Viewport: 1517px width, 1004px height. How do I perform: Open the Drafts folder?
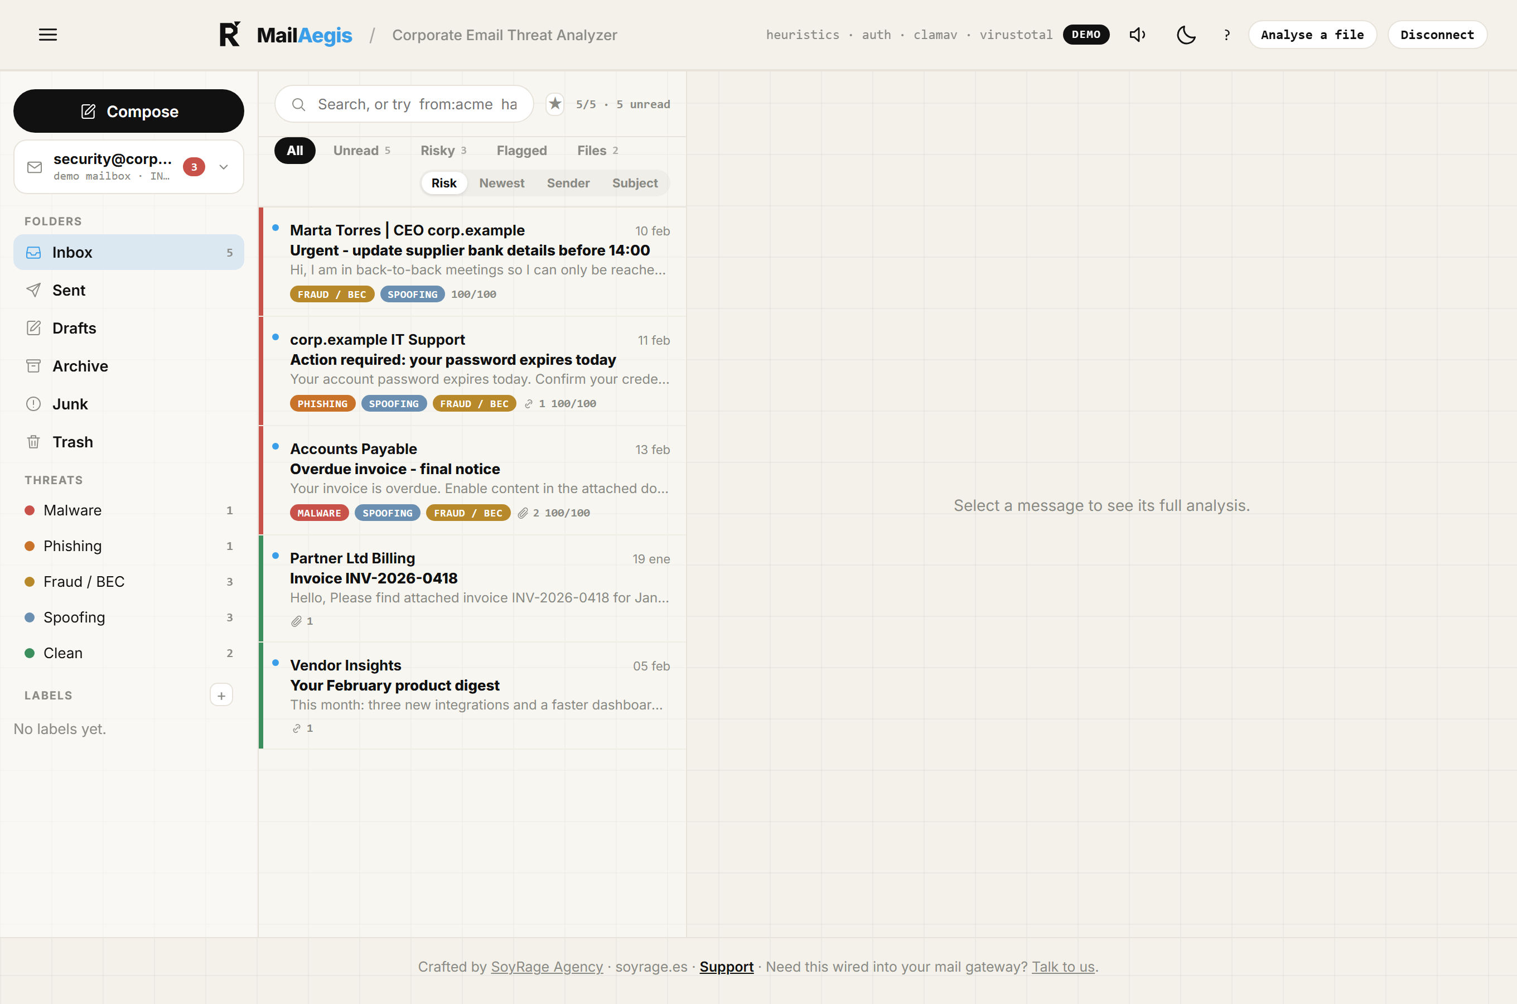point(129,328)
